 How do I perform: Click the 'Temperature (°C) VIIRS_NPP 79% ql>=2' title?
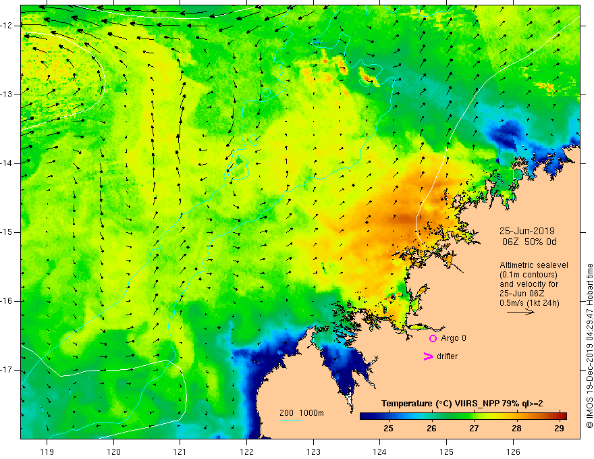(x=462, y=404)
